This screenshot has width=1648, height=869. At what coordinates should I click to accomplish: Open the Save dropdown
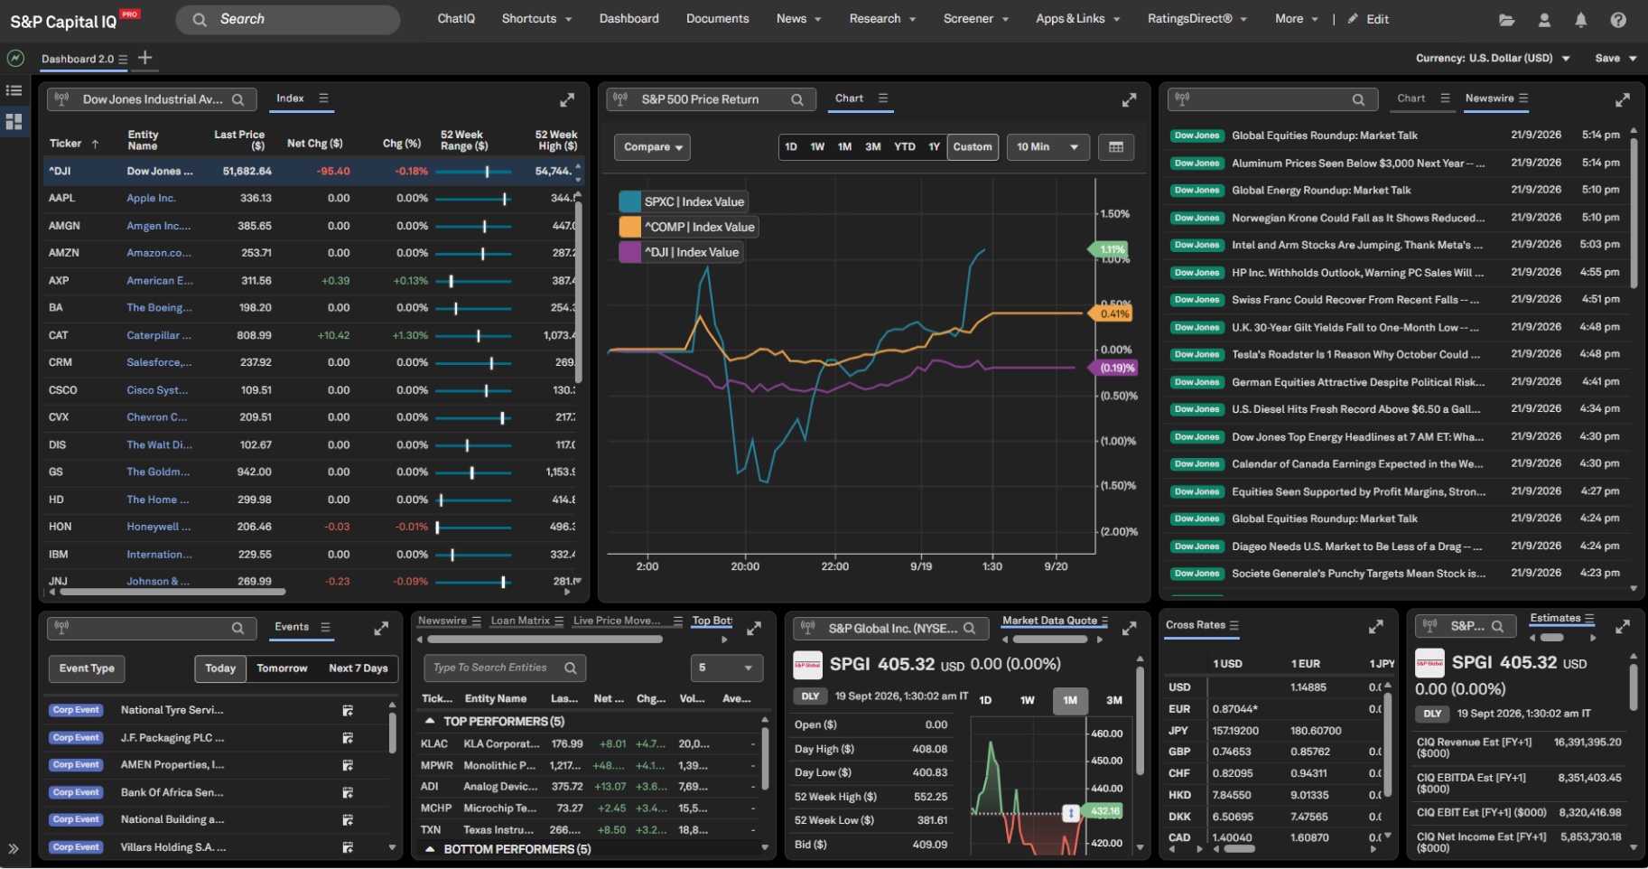(1615, 59)
